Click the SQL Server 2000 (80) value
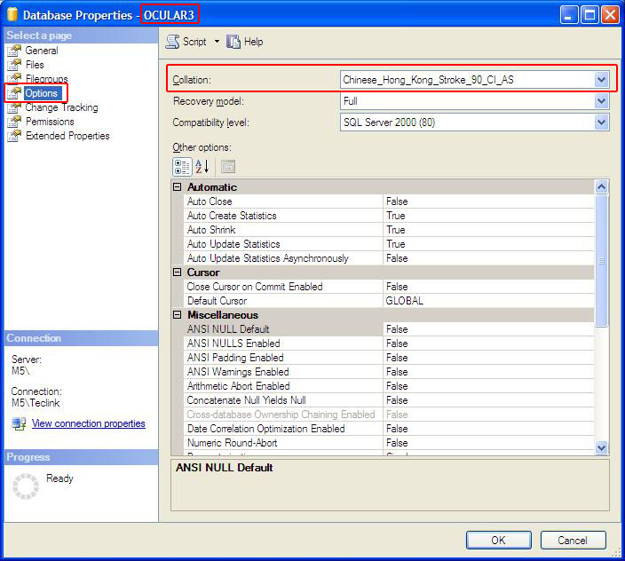Image resolution: width=625 pixels, height=561 pixels. click(389, 122)
